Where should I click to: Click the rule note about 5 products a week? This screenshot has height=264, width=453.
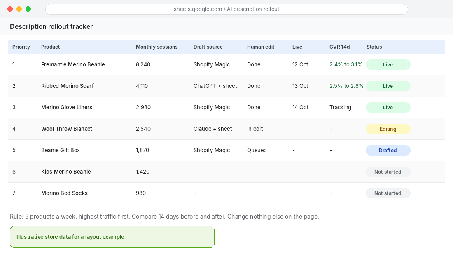coord(164,217)
